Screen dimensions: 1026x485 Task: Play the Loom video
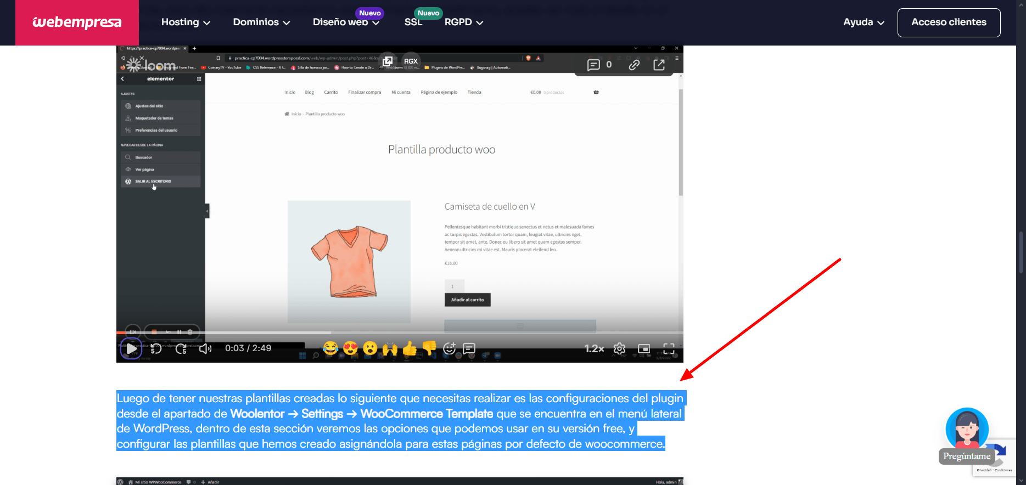point(131,348)
